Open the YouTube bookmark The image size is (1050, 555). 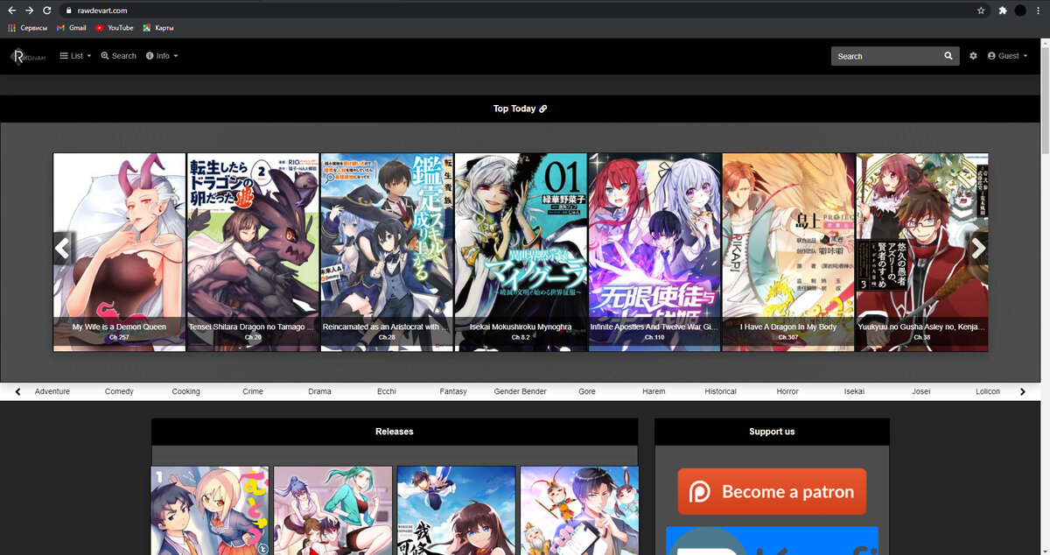click(x=115, y=28)
